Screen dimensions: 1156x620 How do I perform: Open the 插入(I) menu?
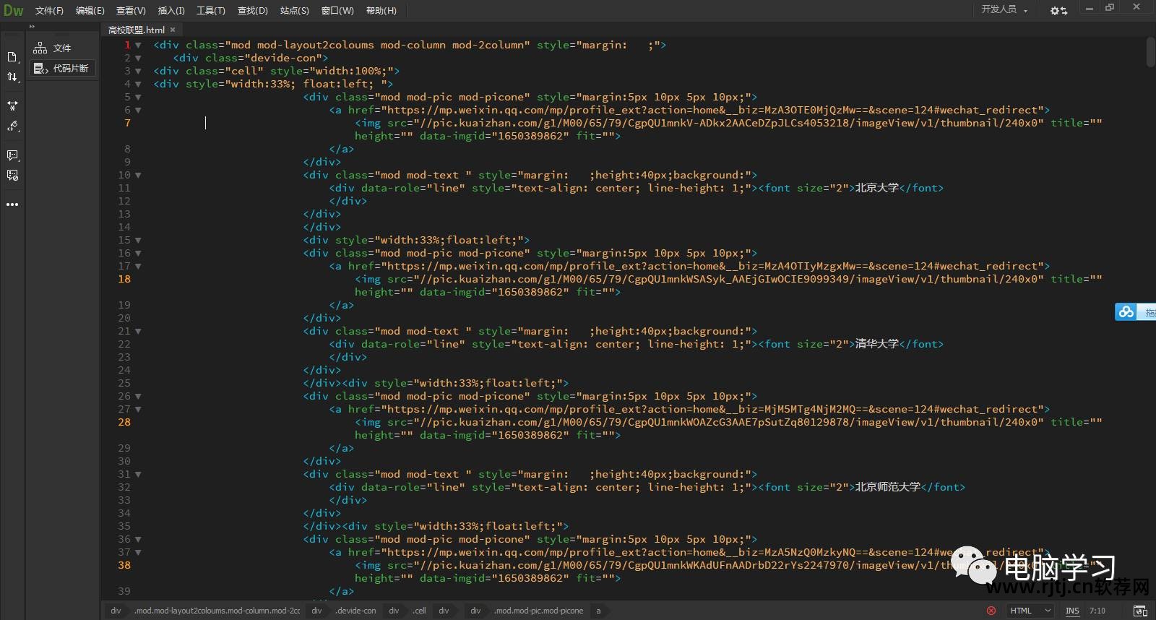(171, 11)
